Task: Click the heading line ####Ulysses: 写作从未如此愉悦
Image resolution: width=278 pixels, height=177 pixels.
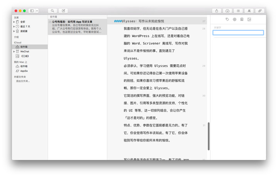Action: tap(139, 21)
